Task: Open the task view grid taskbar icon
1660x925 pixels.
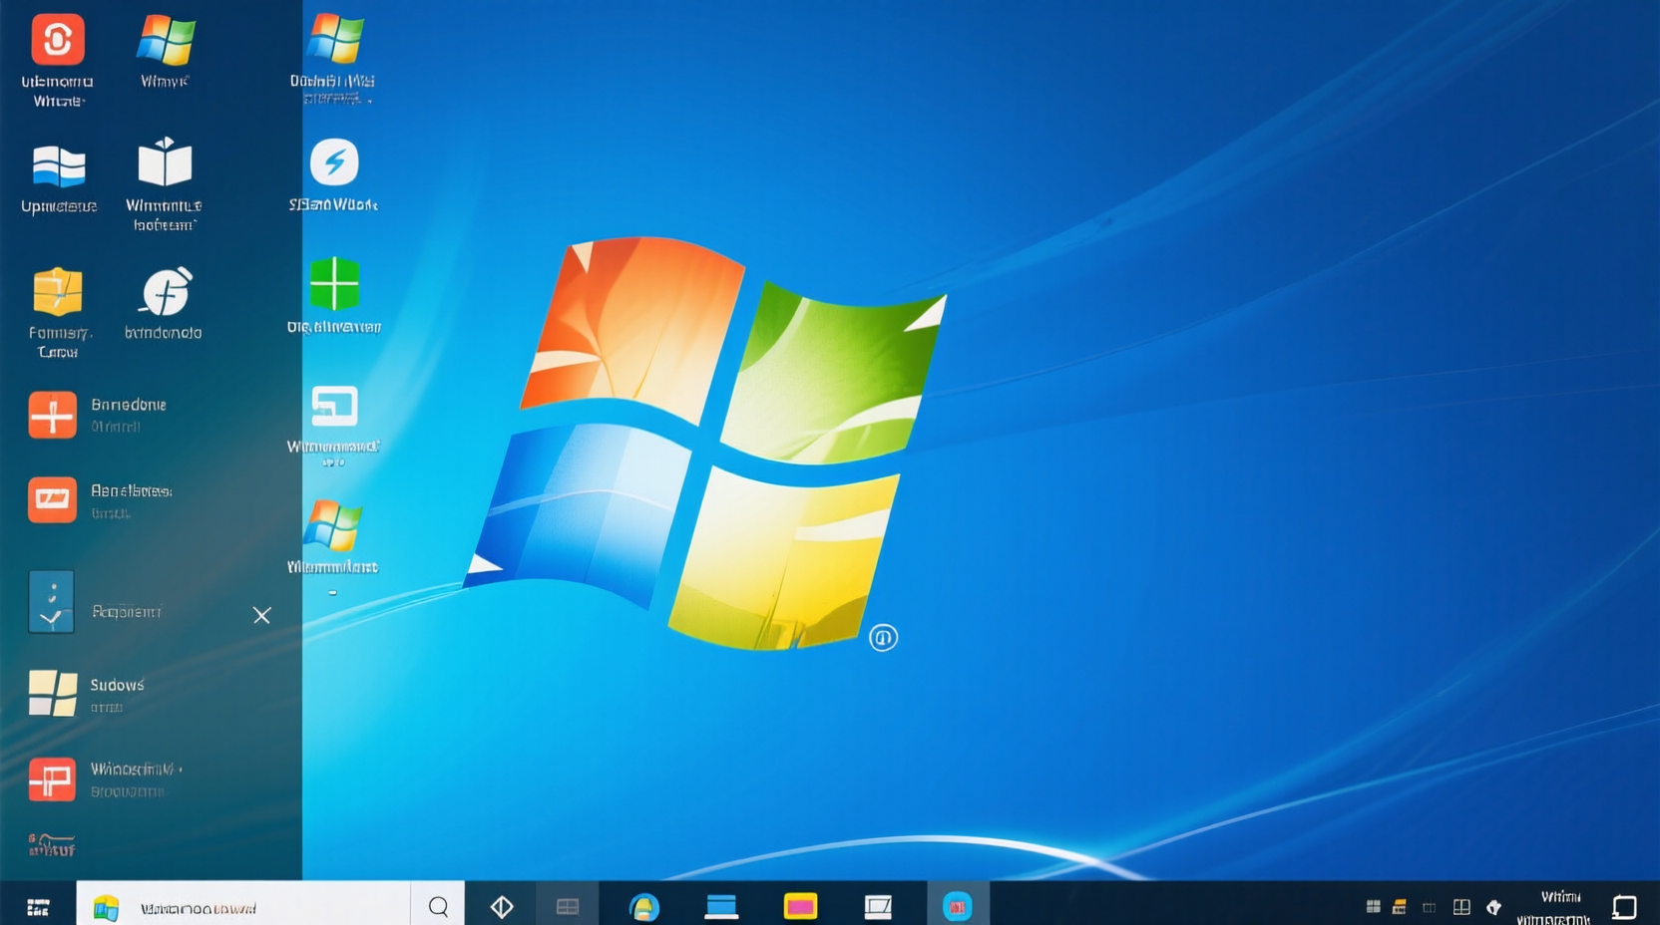Action: click(568, 906)
